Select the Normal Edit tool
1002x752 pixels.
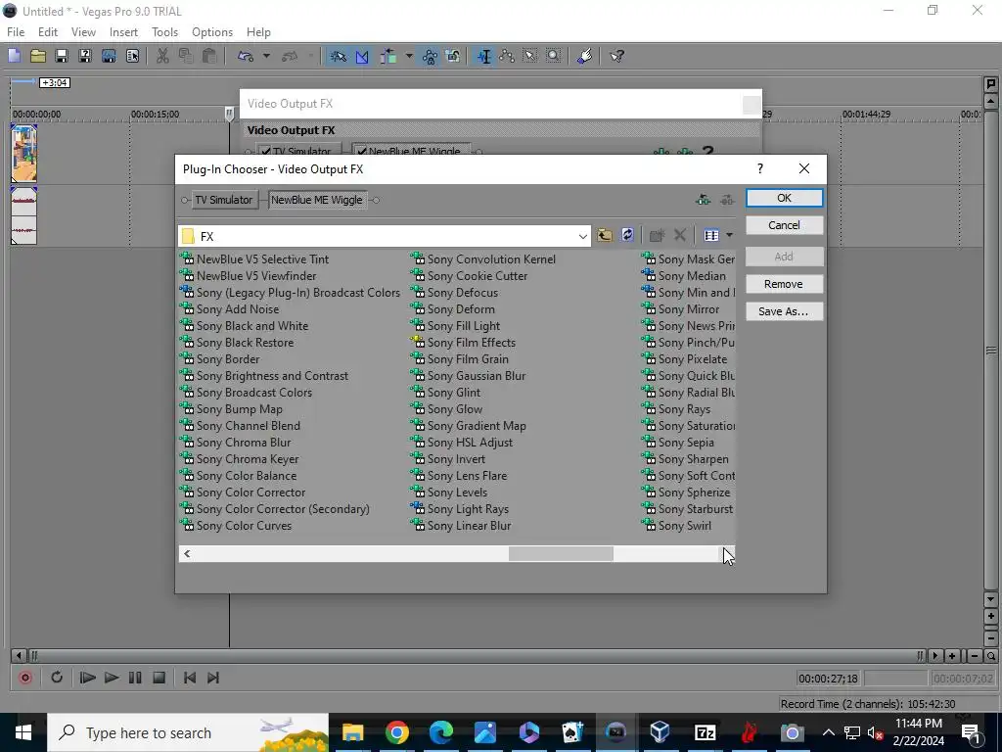pos(483,56)
